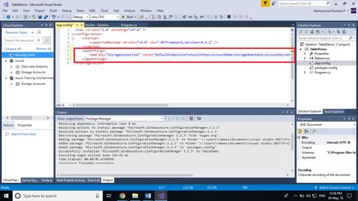The width and height of the screenshot is (358, 201).
Task: Click the Refresh icon in Solution Explorer
Action: [x=344, y=32]
